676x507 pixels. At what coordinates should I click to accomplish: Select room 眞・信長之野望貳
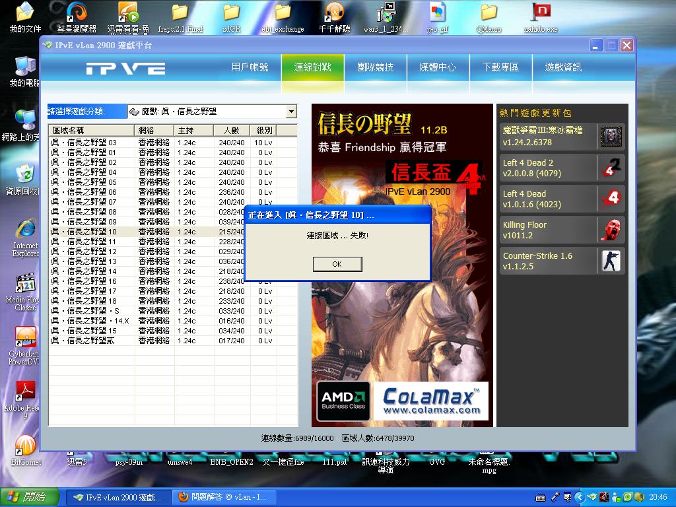tap(173, 341)
